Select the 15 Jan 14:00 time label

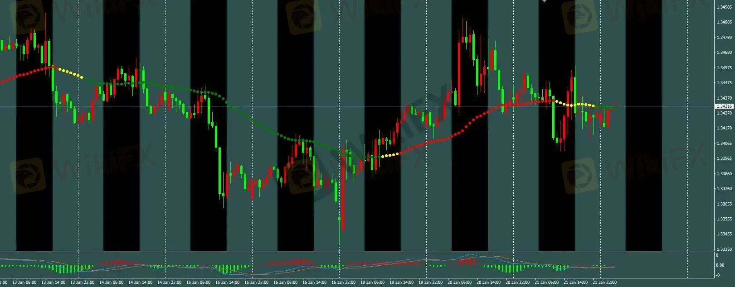click(227, 282)
